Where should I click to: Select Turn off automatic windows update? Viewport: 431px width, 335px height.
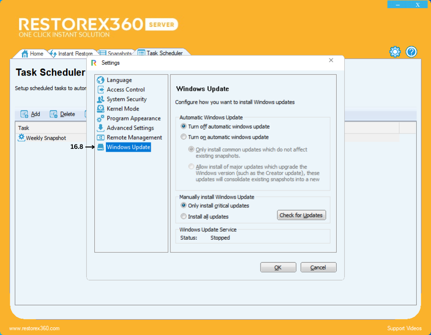pyautogui.click(x=183, y=127)
